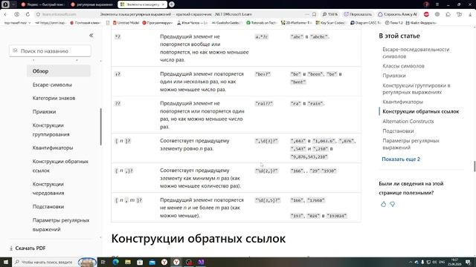Select Обзор in the left navigation

(59, 71)
